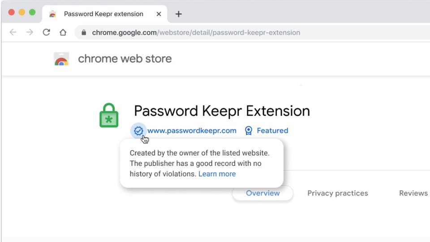
Task: Open the Privacy practices tab
Action: tap(338, 193)
